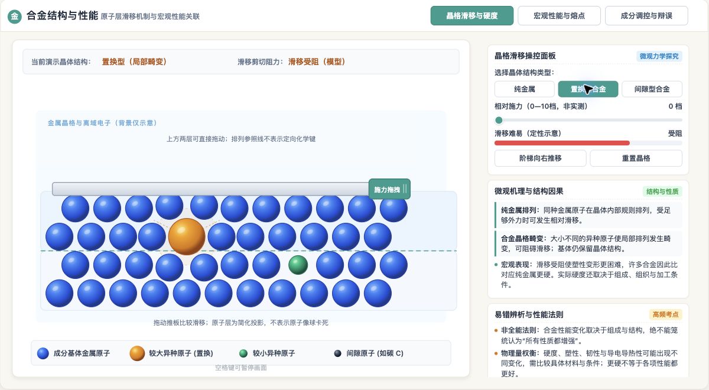Click the small green foreign atom

pyautogui.click(x=298, y=265)
